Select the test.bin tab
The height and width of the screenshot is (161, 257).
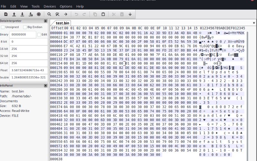pyautogui.click(x=62, y=23)
